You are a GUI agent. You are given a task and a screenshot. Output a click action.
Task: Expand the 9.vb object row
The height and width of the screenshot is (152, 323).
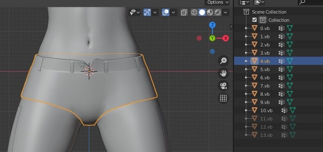(246, 102)
